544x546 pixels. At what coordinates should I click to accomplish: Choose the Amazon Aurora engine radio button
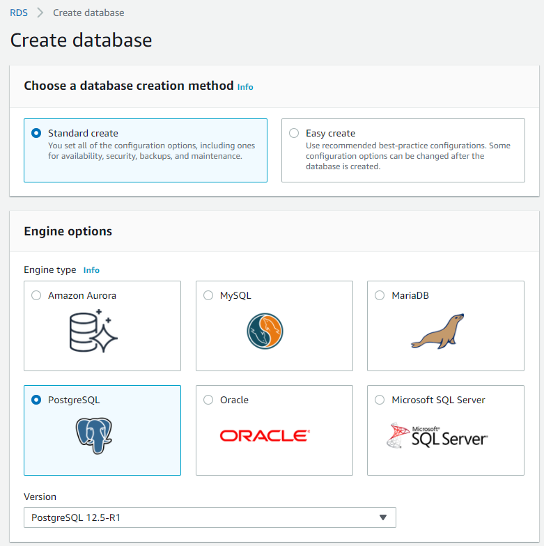click(x=36, y=295)
